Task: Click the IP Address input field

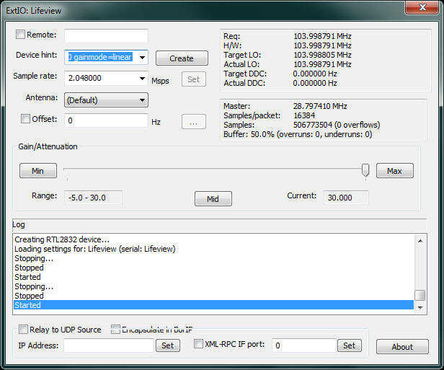Action: (x=109, y=345)
